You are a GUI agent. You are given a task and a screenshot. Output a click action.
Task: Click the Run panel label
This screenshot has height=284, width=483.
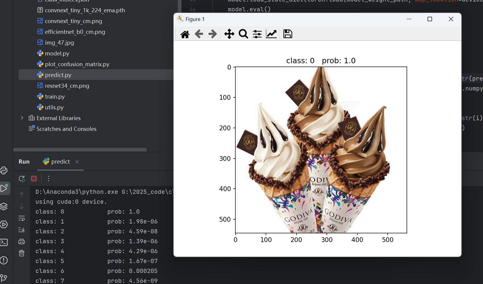pyautogui.click(x=24, y=162)
